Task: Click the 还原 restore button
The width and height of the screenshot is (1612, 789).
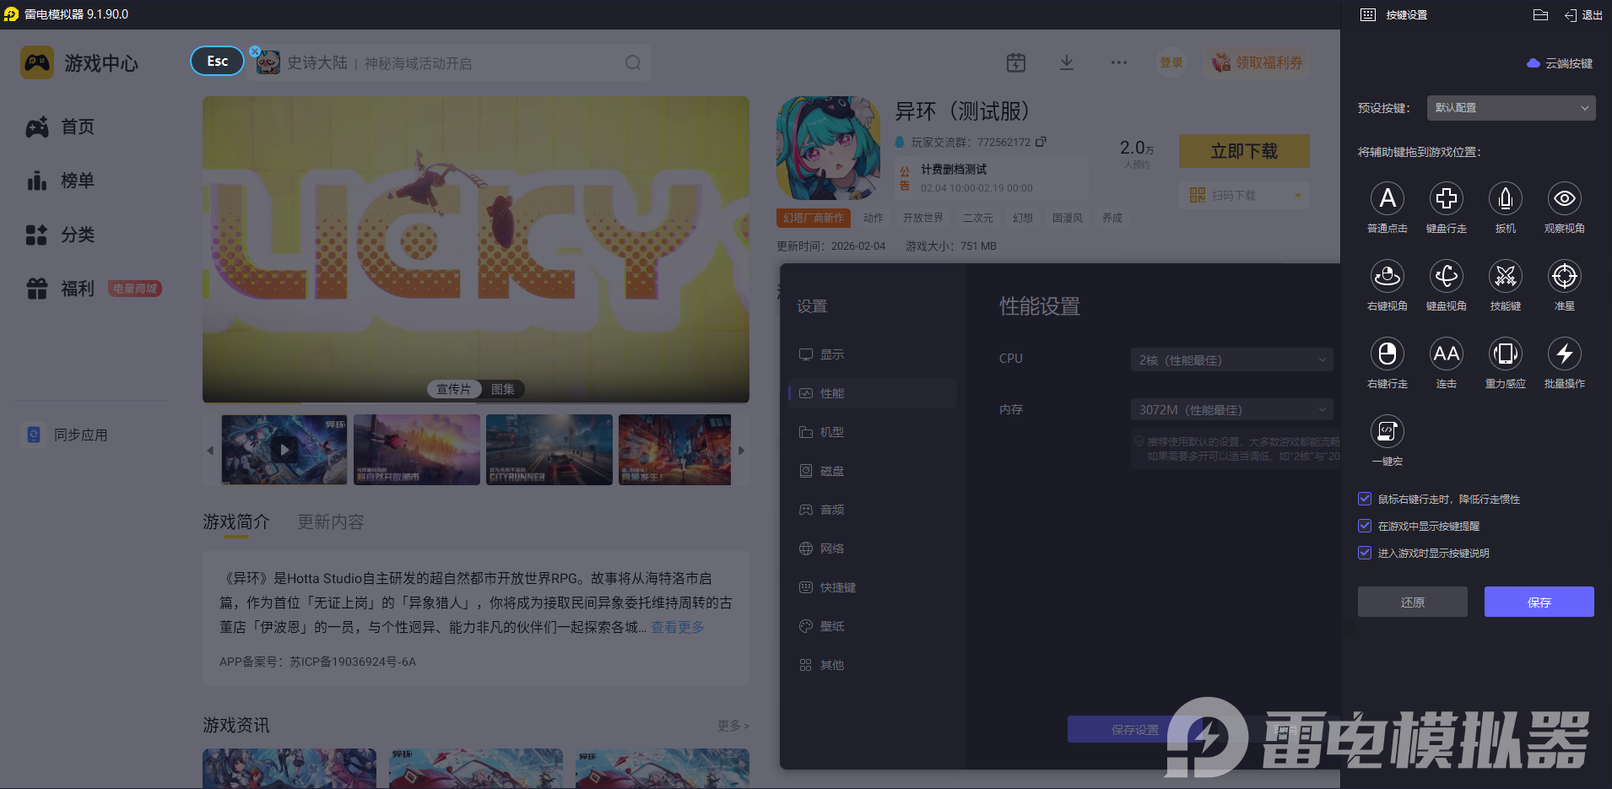Action: (1413, 602)
